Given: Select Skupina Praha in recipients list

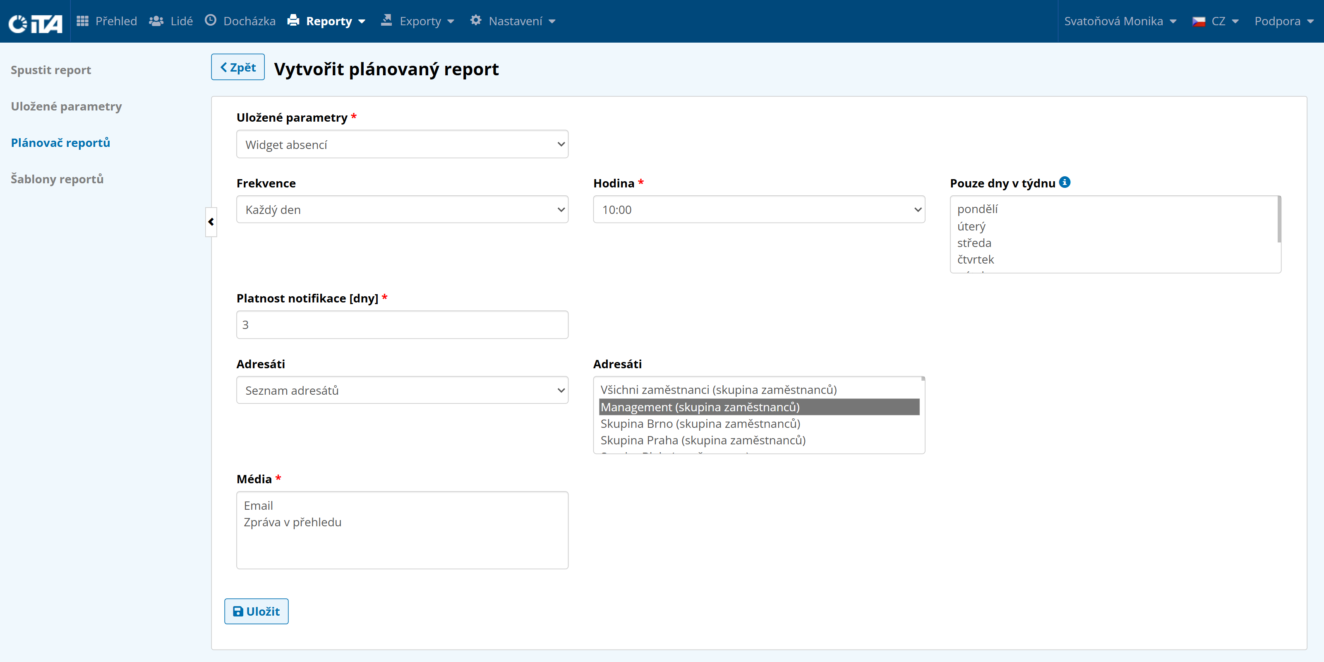Looking at the screenshot, I should point(759,440).
